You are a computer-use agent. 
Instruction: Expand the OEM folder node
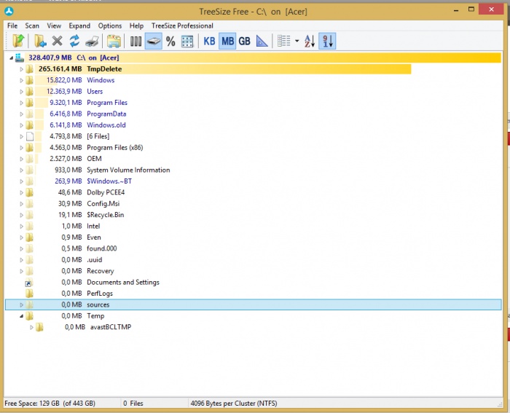[x=21, y=159]
